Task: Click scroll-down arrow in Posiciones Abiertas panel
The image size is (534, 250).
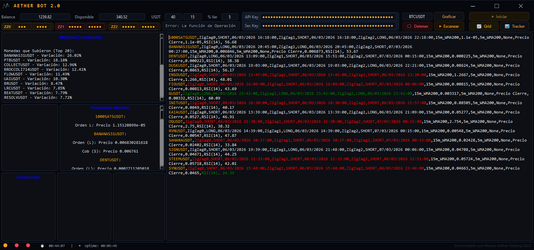Action: (162, 167)
